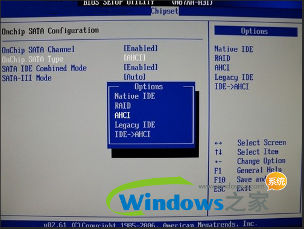The height and width of the screenshot is (229, 304).
Task: Open the SATA-III Mode [Auto] value
Action: click(x=135, y=77)
